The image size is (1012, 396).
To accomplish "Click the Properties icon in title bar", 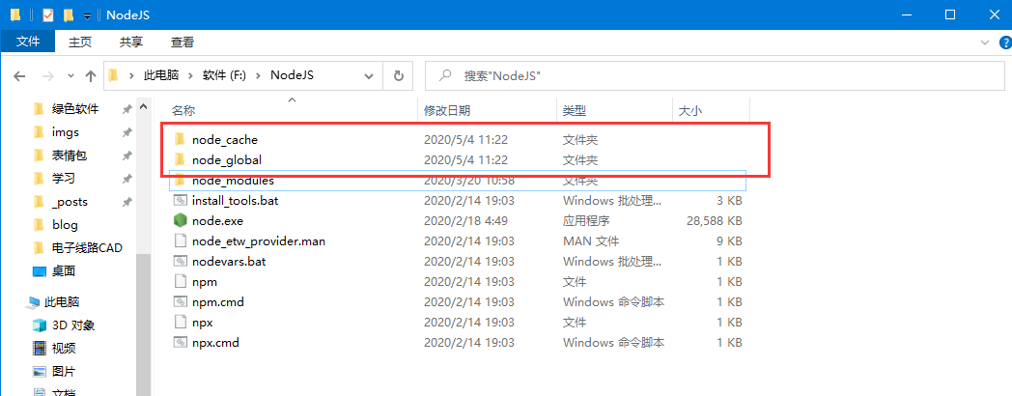I will tap(47, 15).
